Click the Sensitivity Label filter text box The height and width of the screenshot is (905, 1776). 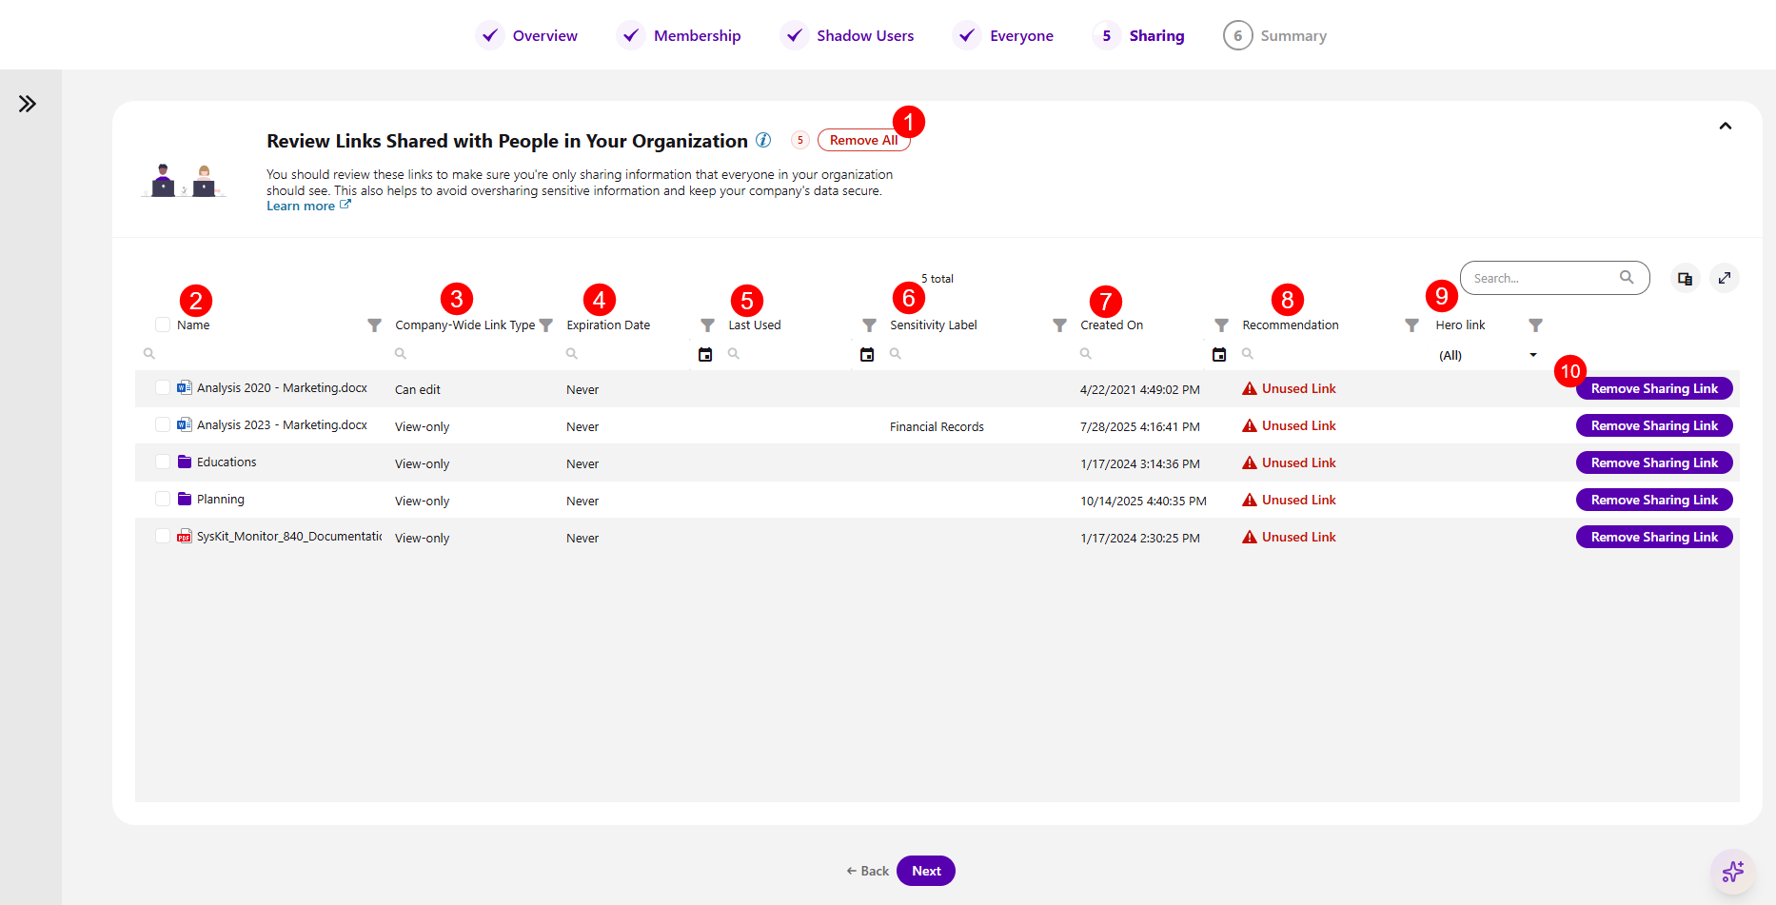point(978,354)
